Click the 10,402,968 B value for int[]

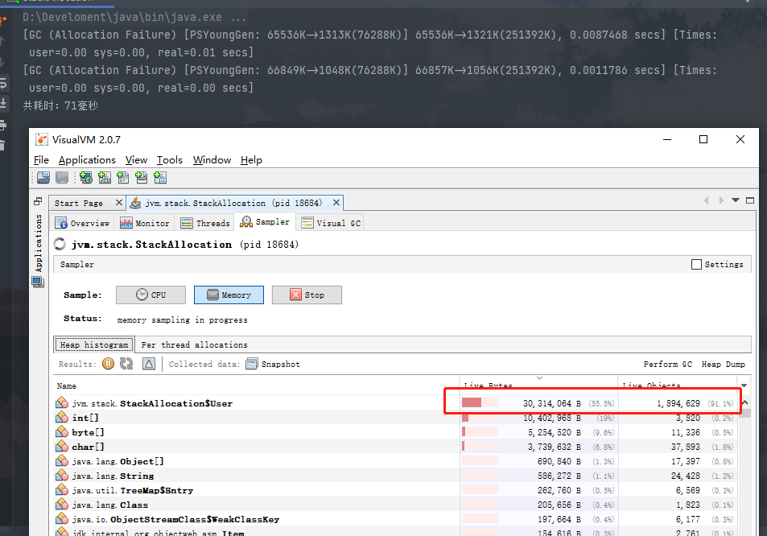tap(552, 418)
